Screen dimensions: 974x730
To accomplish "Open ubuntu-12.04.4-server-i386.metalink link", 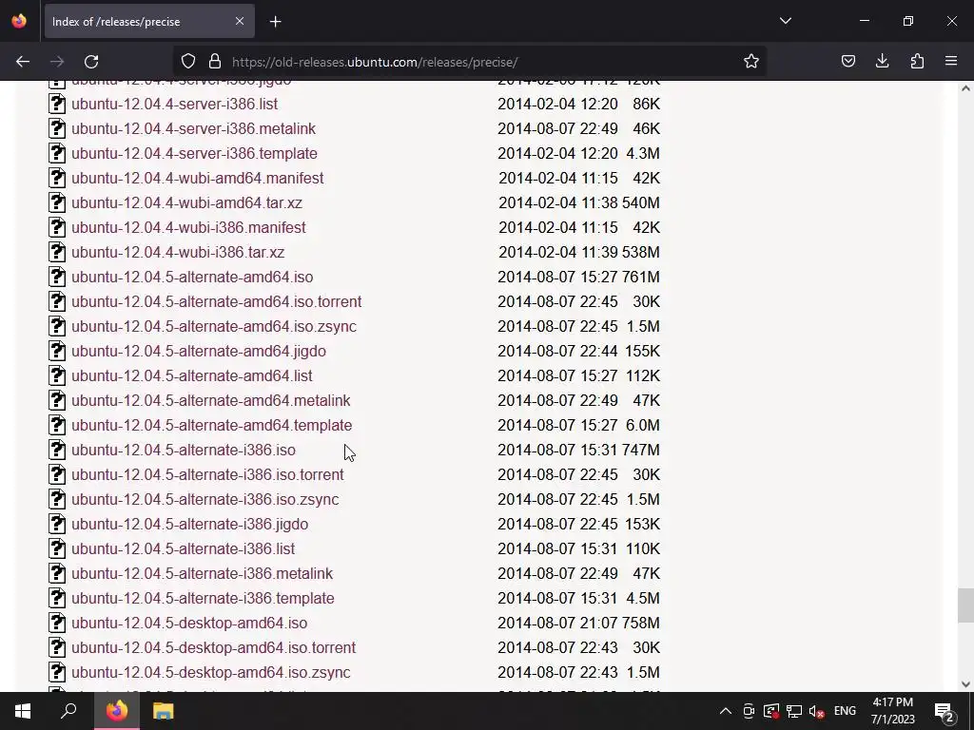I will pos(193,129).
